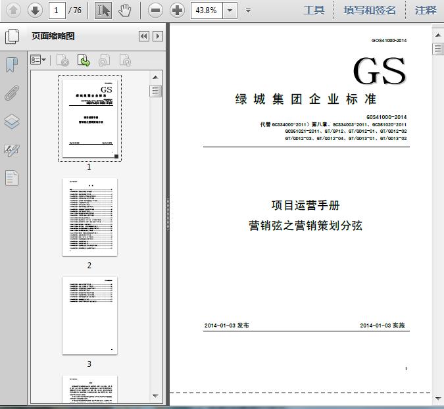Open the 注释 (Comment) pane
The image size is (444, 409).
[426, 11]
